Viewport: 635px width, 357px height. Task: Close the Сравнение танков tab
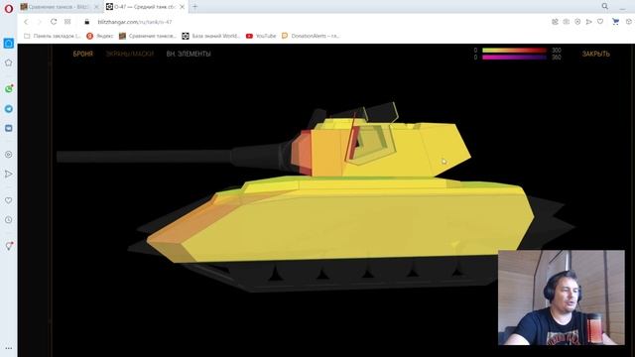click(x=96, y=7)
